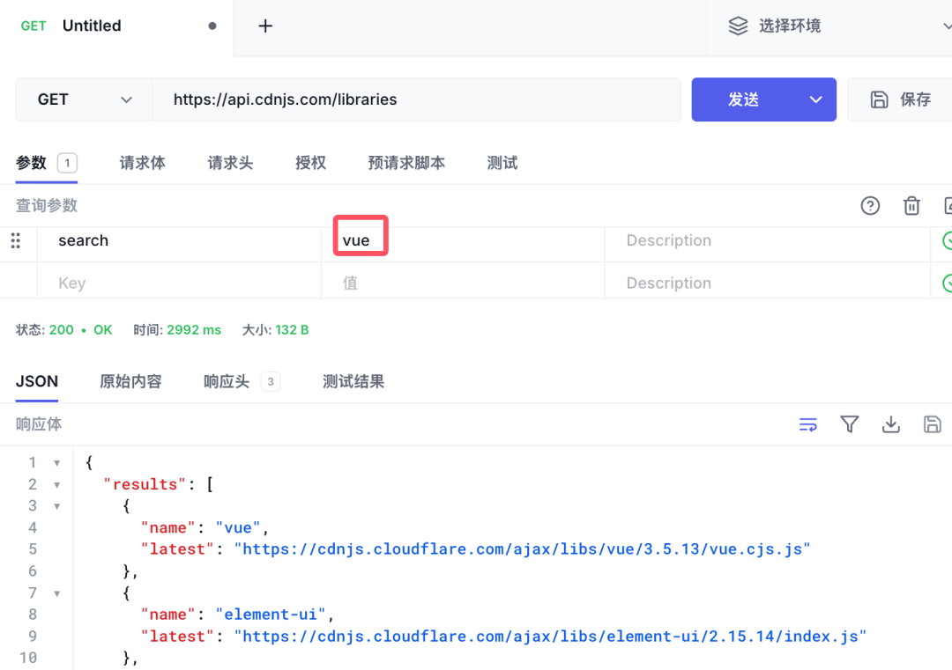This screenshot has width=952, height=670.
Task: Open the query parameter help icon
Action: click(870, 205)
